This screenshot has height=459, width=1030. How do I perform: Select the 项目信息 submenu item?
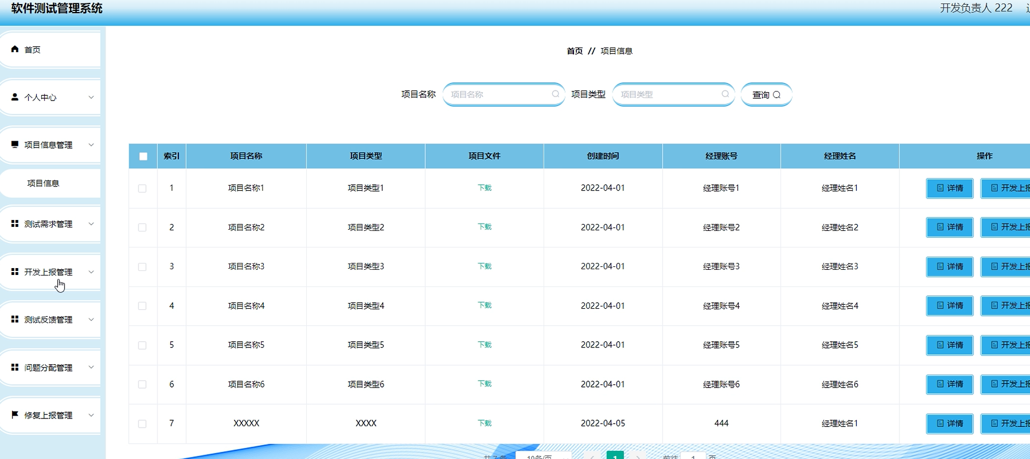coord(50,183)
